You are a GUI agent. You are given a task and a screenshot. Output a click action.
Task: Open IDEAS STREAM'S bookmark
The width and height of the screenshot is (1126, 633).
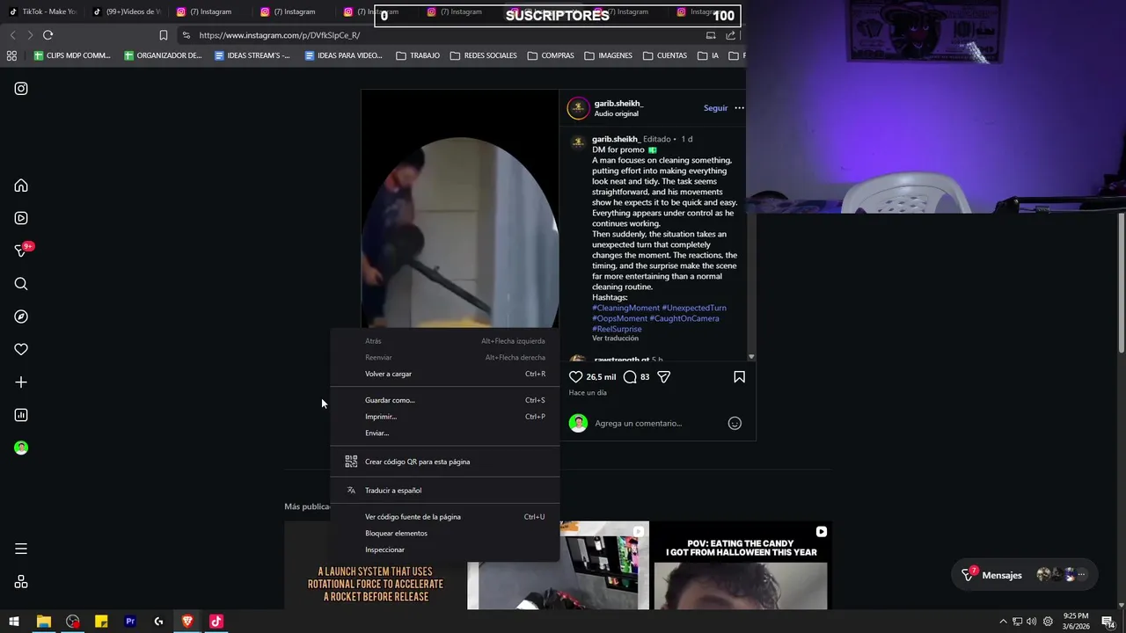click(x=252, y=55)
